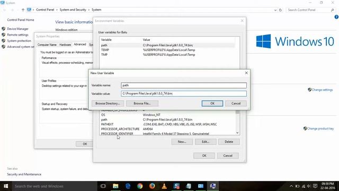Click OK in Environment Variables window
This screenshot has height=191, width=339.
(204, 155)
